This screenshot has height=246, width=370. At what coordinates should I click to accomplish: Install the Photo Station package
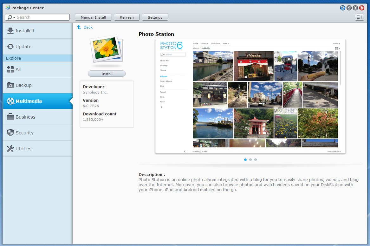(107, 74)
